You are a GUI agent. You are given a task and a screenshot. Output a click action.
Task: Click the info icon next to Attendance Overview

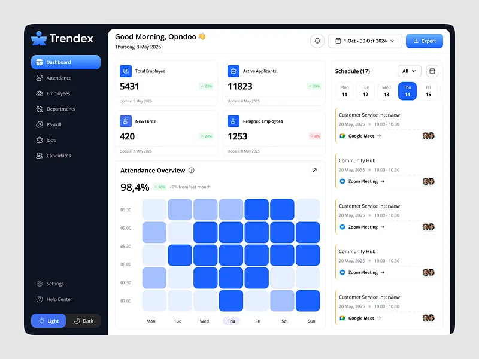point(191,171)
